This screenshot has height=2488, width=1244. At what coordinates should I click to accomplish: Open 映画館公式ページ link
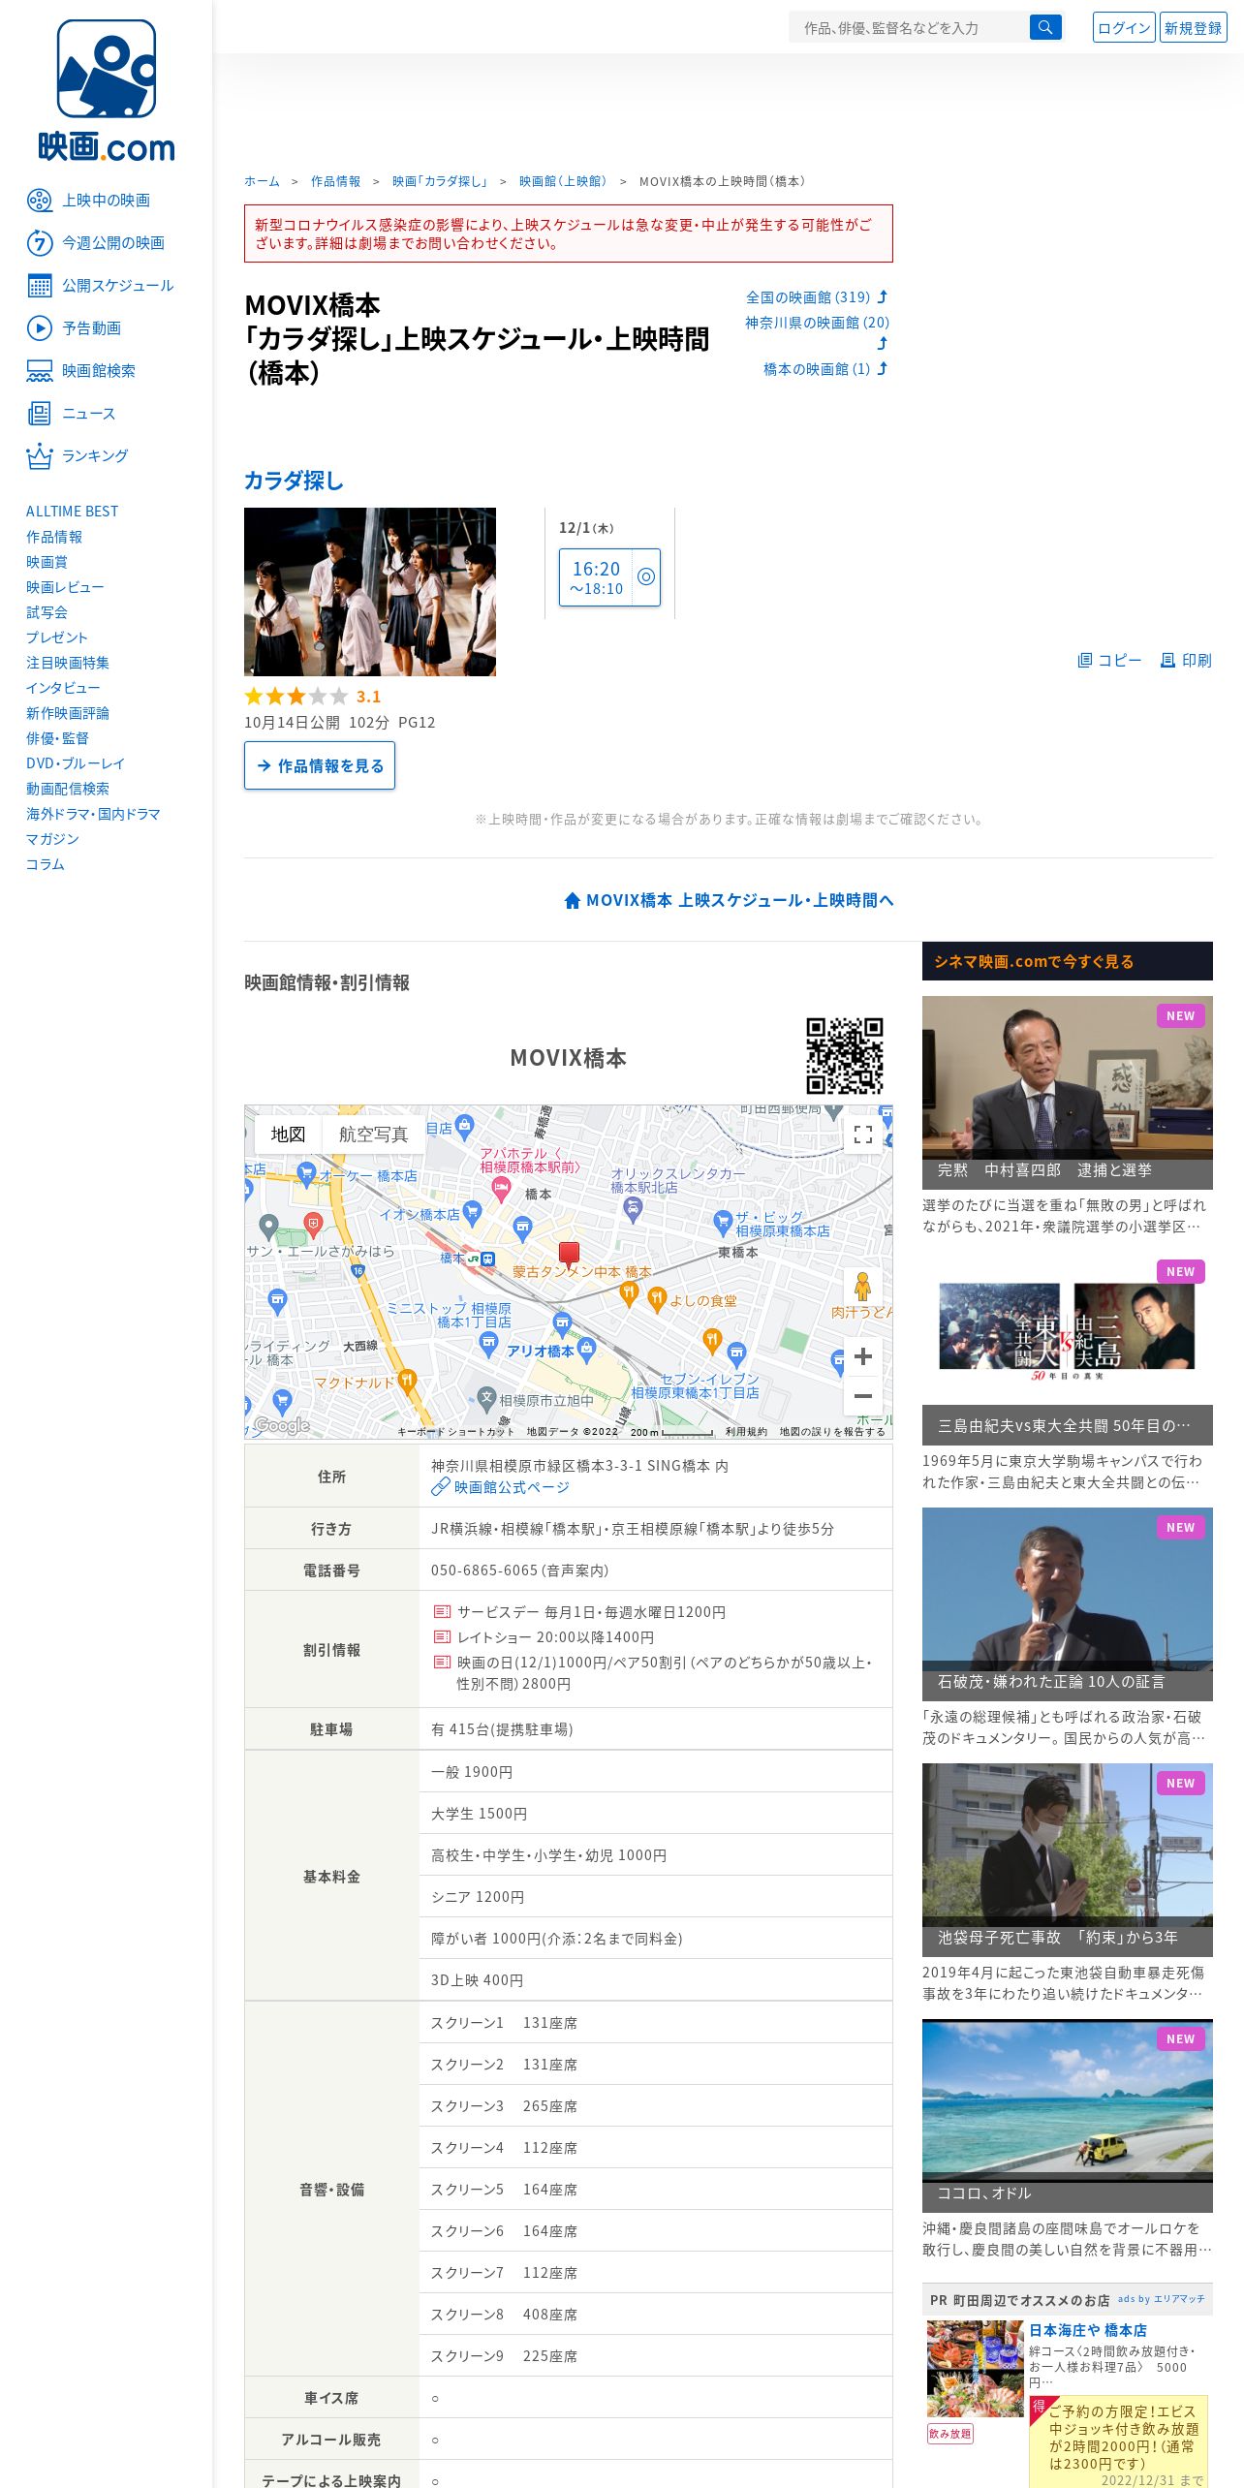coord(512,1487)
